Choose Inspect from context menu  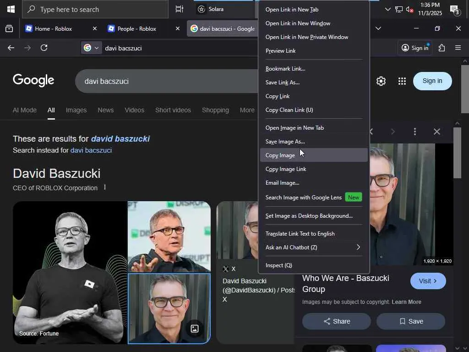click(314, 265)
